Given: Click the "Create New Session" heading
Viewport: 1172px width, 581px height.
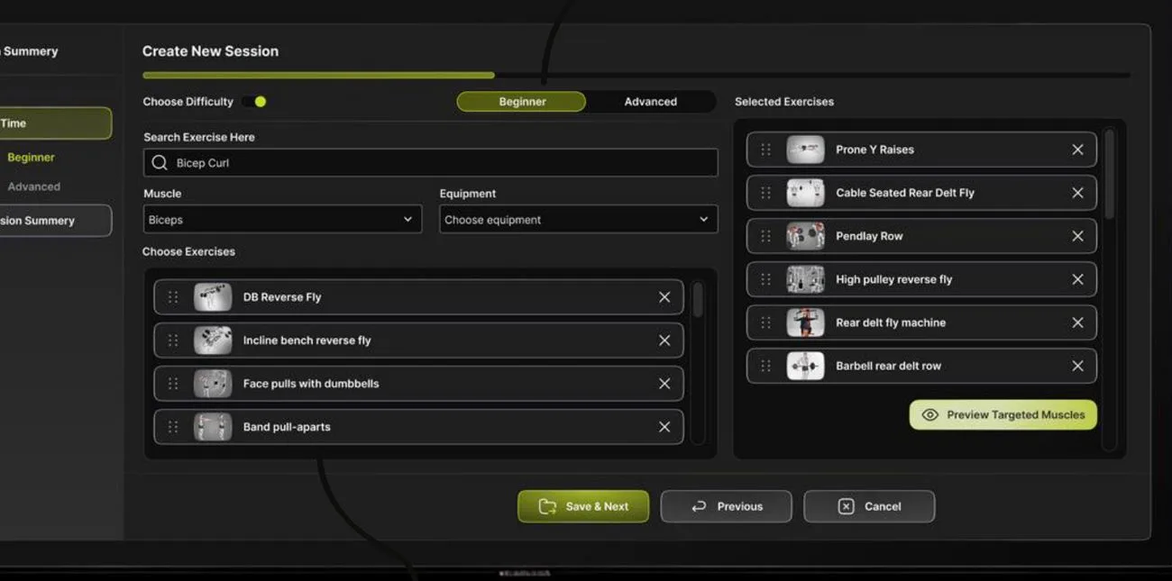Looking at the screenshot, I should [210, 51].
